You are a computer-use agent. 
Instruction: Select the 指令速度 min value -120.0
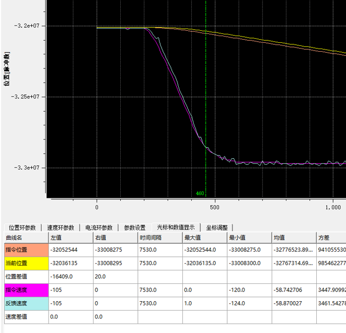pos(249,290)
